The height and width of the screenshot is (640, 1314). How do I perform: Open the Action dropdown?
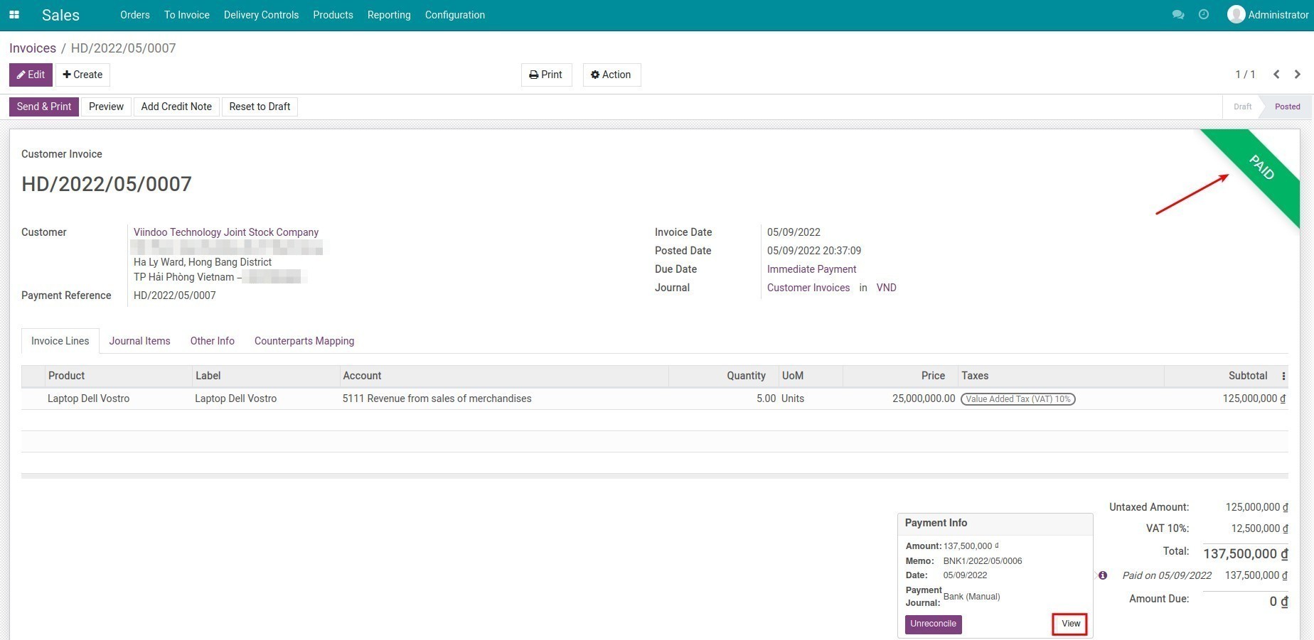(611, 75)
